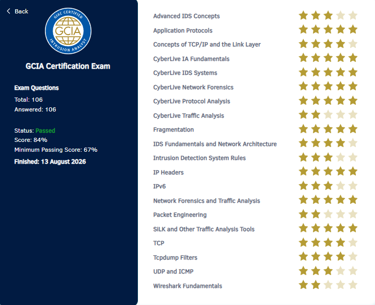Screen dimensions: 375x305
Task: Click the CyberLive IA Fundamentals topic
Action: pos(191,59)
